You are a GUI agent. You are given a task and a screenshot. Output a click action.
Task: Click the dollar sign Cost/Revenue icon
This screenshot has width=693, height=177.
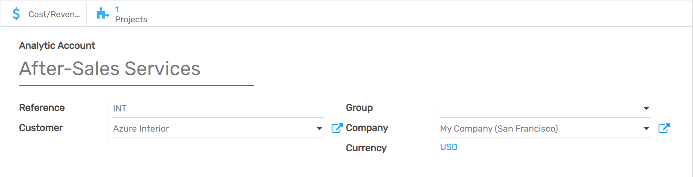[16, 14]
